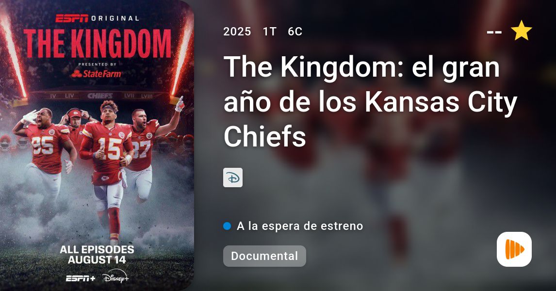Image resolution: width=556 pixels, height=291 pixels.
Task: Click the State Farm logo on poster
Action: tap(97, 74)
